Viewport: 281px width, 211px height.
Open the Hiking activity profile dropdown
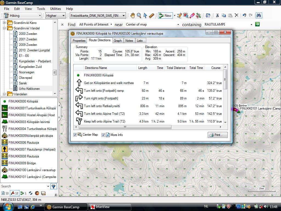pyautogui.click(x=23, y=16)
